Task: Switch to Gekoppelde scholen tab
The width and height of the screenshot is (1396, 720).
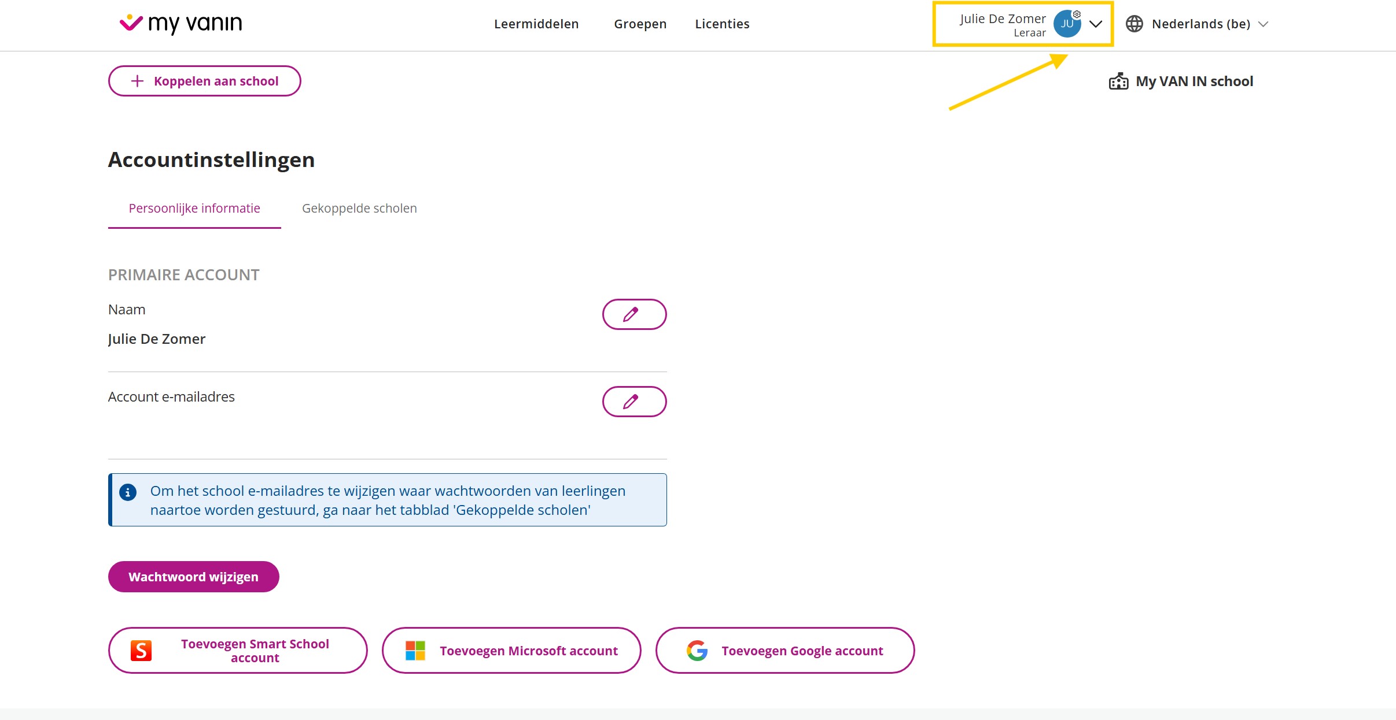Action: pos(359,208)
